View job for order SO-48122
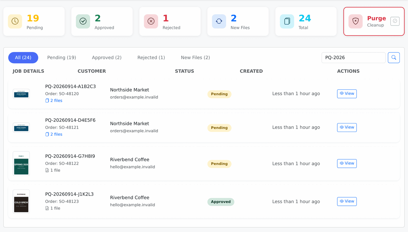The width and height of the screenshot is (408, 232). click(347, 163)
